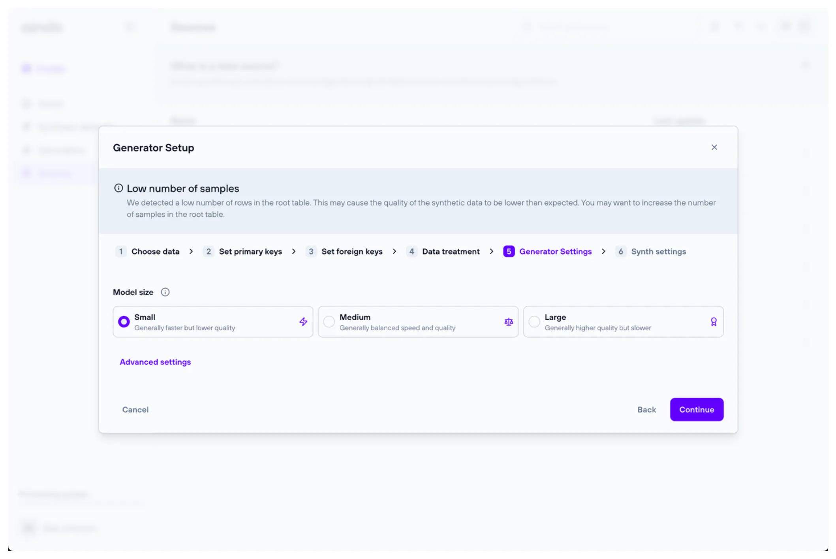836x559 pixels.
Task: Click the balance scale icon on Medium
Action: (x=508, y=322)
